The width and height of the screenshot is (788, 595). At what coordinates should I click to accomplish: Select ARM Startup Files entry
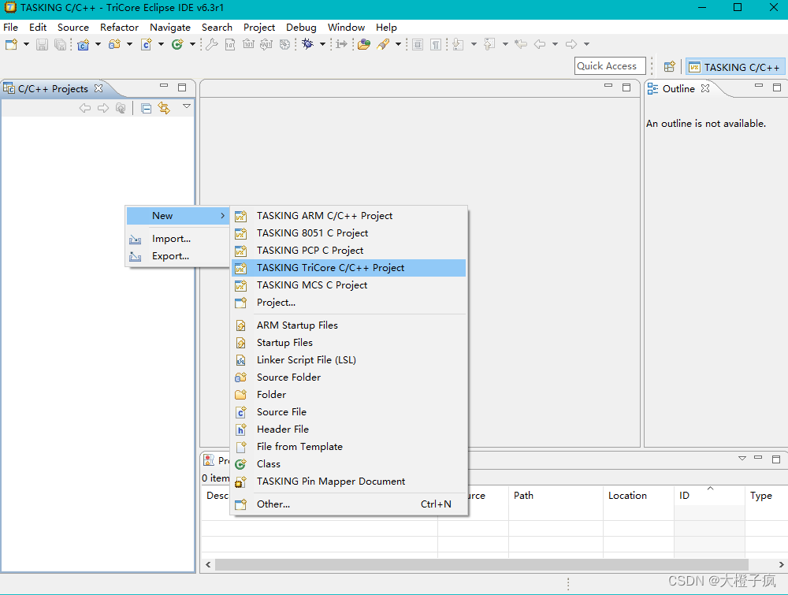tap(349, 325)
